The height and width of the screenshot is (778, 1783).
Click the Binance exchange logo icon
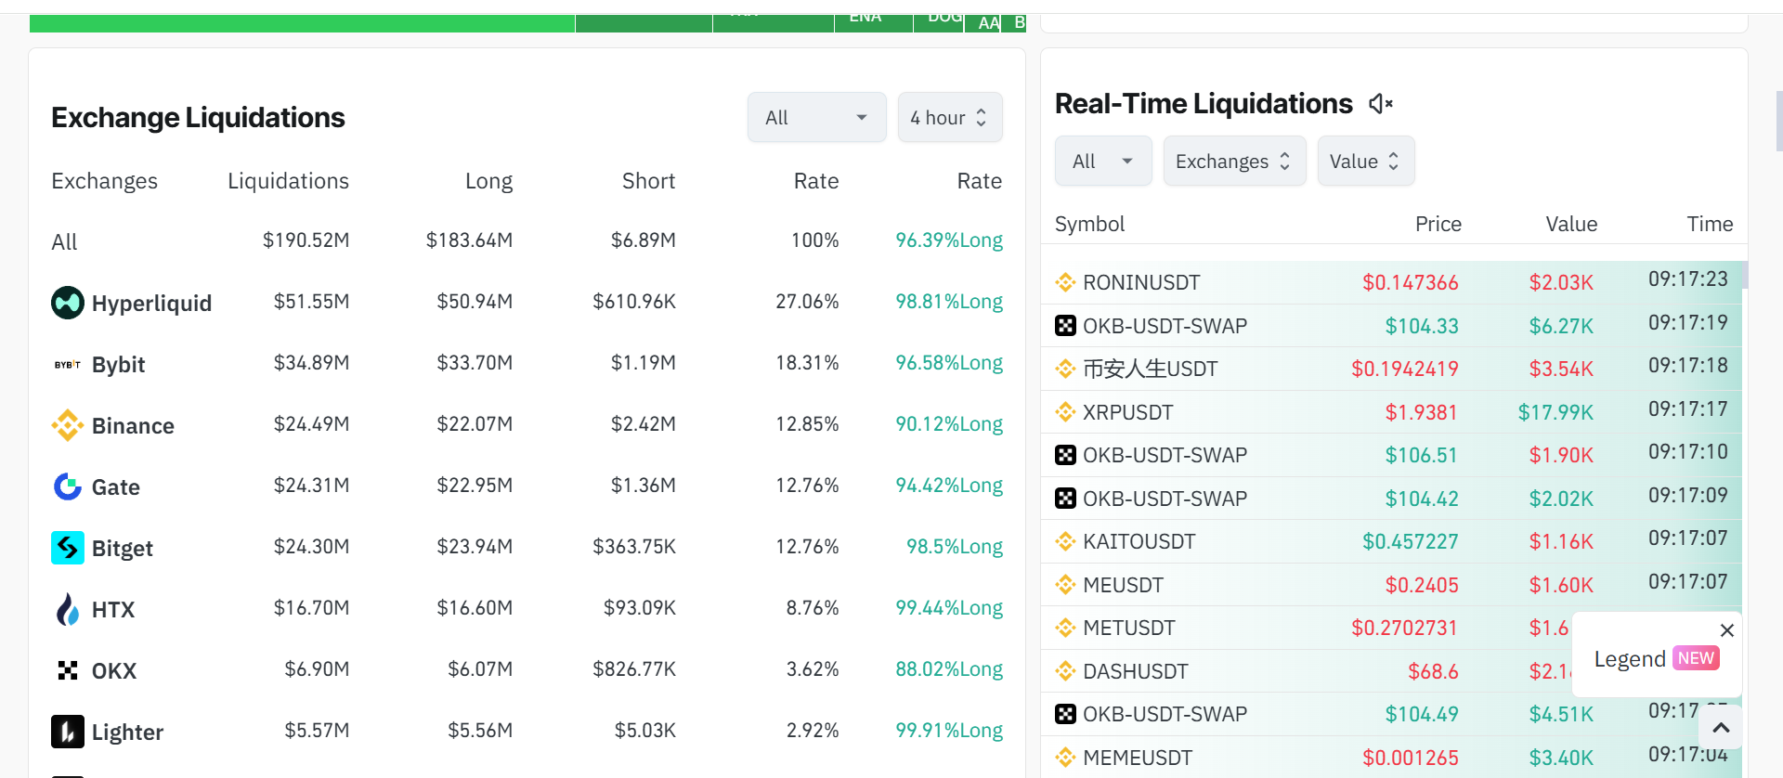[x=68, y=426]
